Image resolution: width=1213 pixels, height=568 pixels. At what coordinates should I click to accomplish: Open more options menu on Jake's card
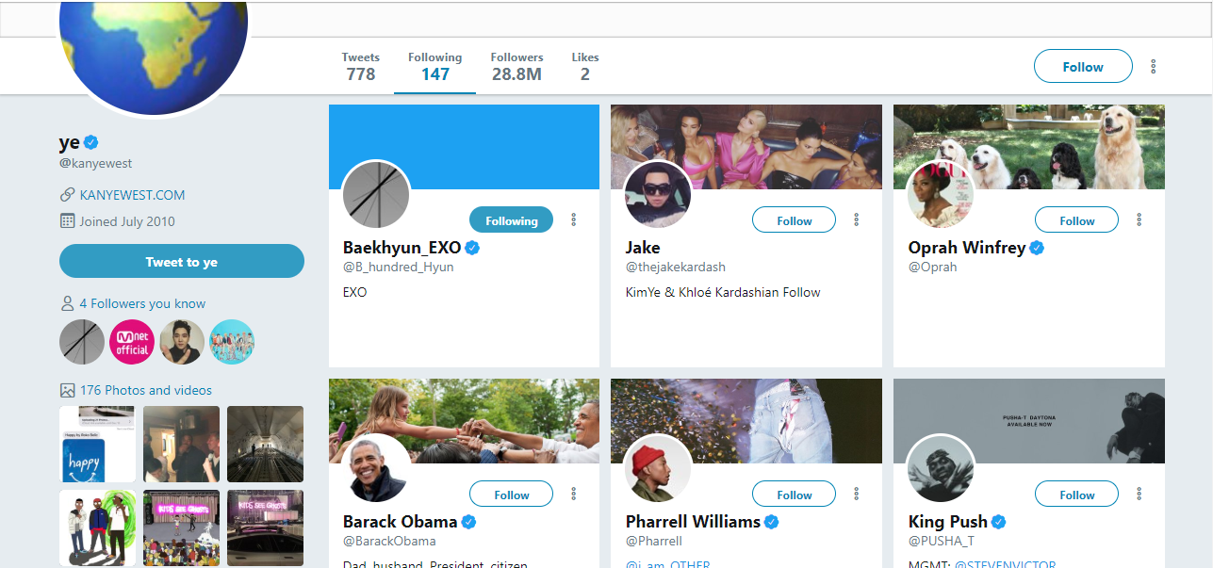coord(857,219)
